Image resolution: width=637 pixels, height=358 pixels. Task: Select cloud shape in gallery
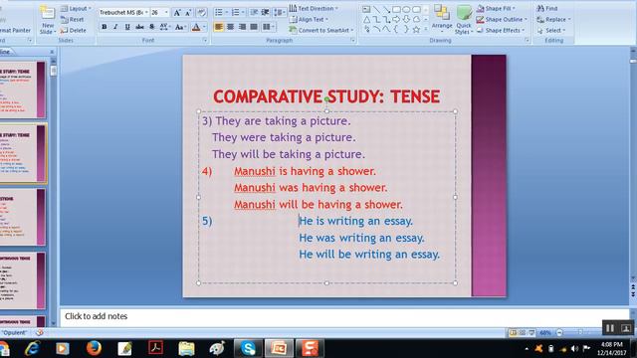point(416,19)
